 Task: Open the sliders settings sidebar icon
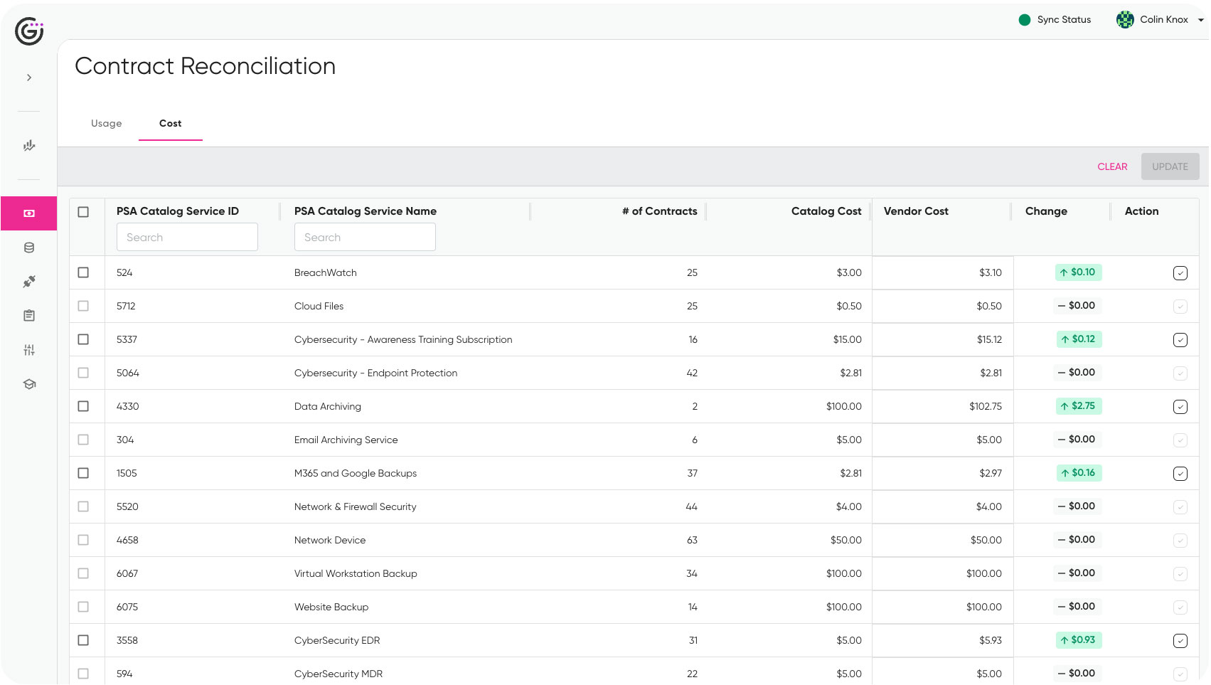(x=29, y=350)
